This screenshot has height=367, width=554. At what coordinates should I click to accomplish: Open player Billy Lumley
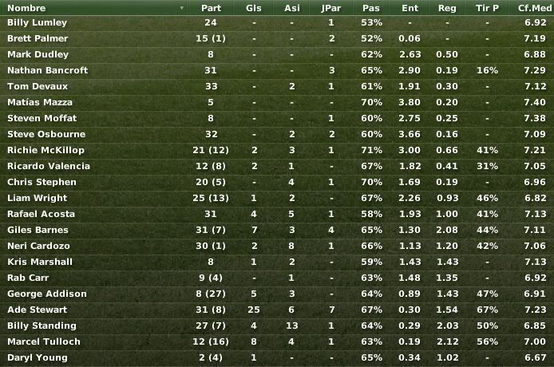pos(37,22)
